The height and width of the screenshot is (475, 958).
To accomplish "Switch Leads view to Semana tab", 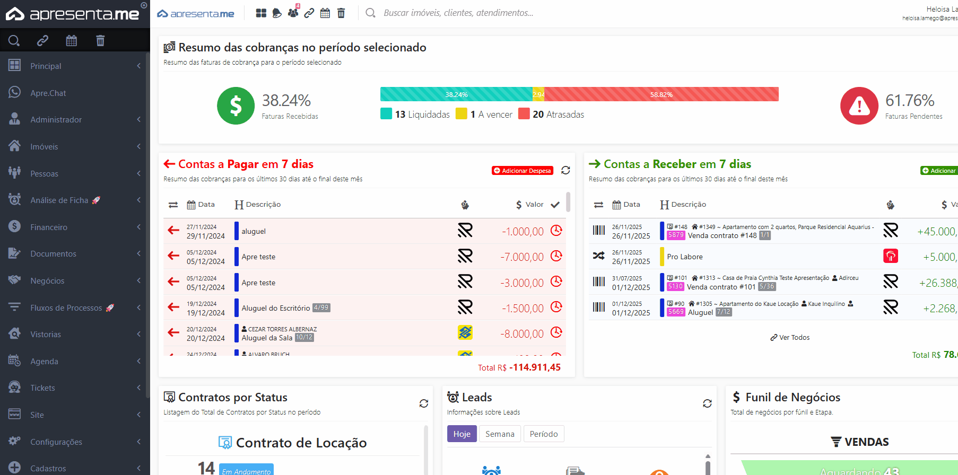I will point(500,434).
